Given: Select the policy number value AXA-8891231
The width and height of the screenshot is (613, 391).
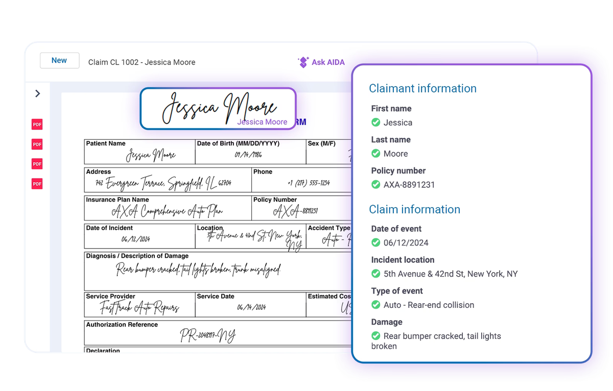Looking at the screenshot, I should (409, 185).
